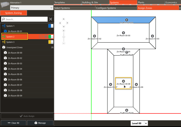This screenshot has width=181, height=127.
Task: Clear the search with the X button
Action: [51, 19]
